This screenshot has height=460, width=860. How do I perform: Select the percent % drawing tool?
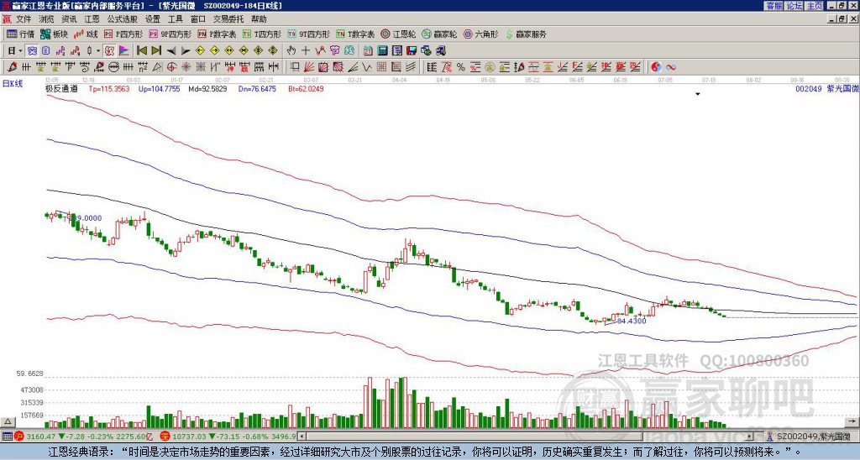[x=460, y=67]
